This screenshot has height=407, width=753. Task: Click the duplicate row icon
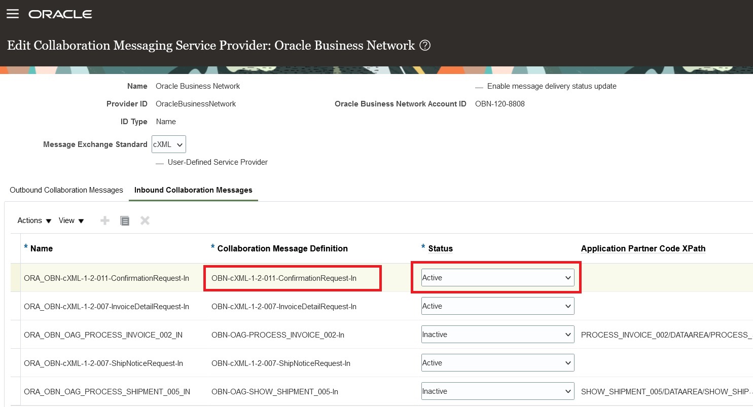point(125,220)
